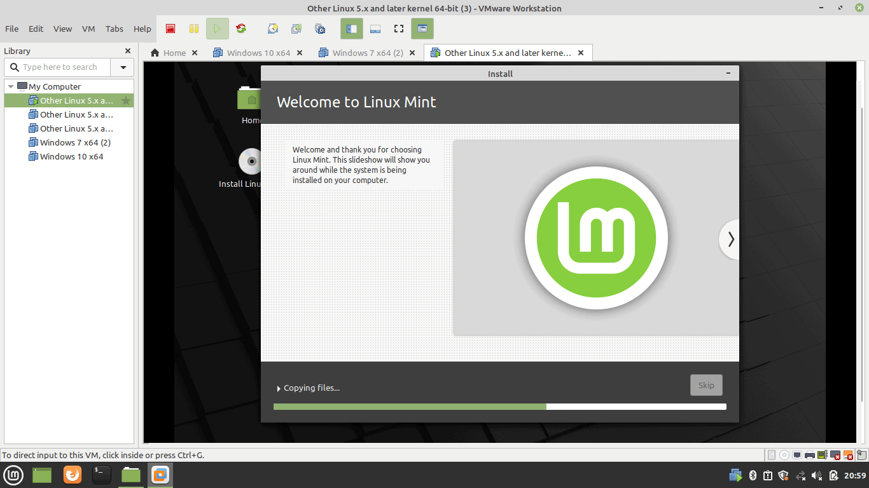The width and height of the screenshot is (869, 488).
Task: Close the Home tab
Action: [195, 53]
